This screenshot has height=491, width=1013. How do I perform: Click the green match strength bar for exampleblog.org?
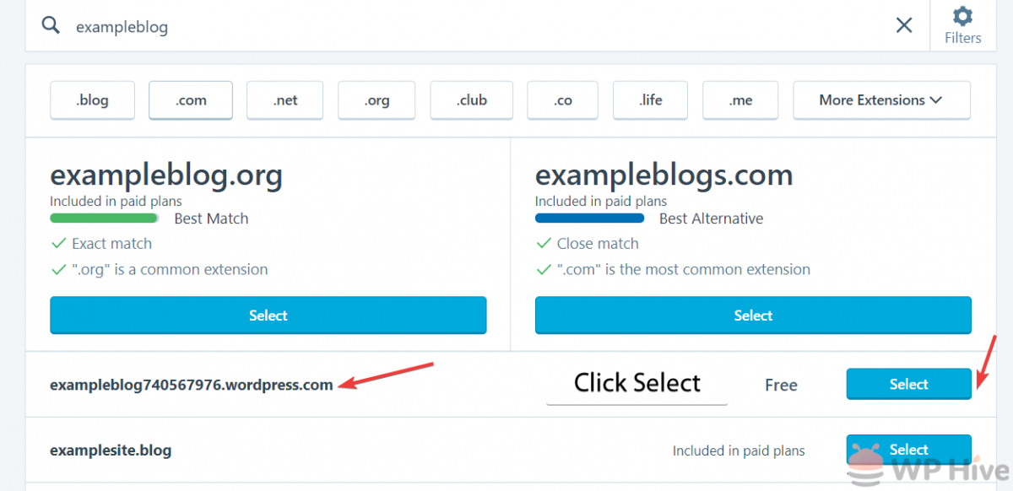[104, 218]
